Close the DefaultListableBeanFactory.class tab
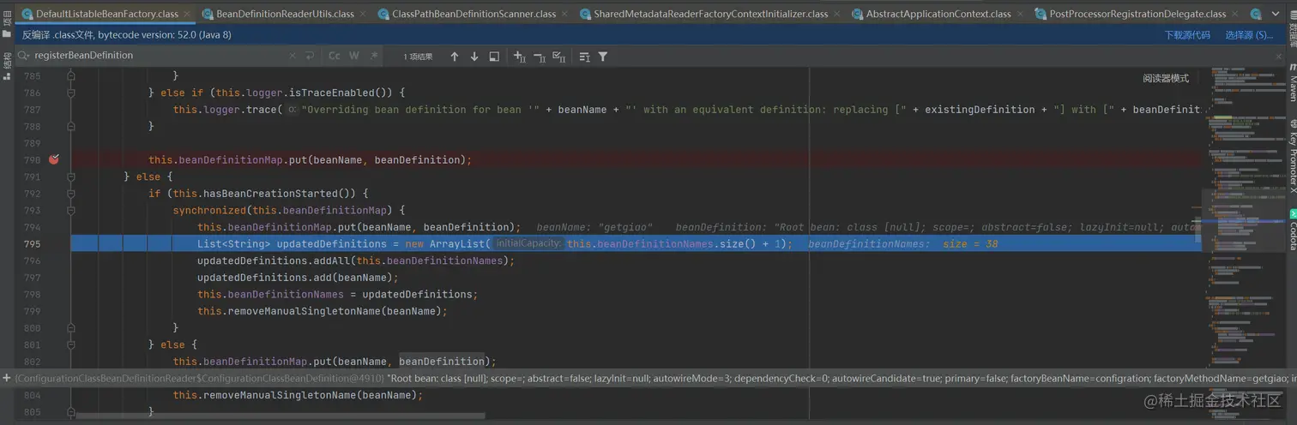The height and width of the screenshot is (425, 1297). click(x=188, y=14)
